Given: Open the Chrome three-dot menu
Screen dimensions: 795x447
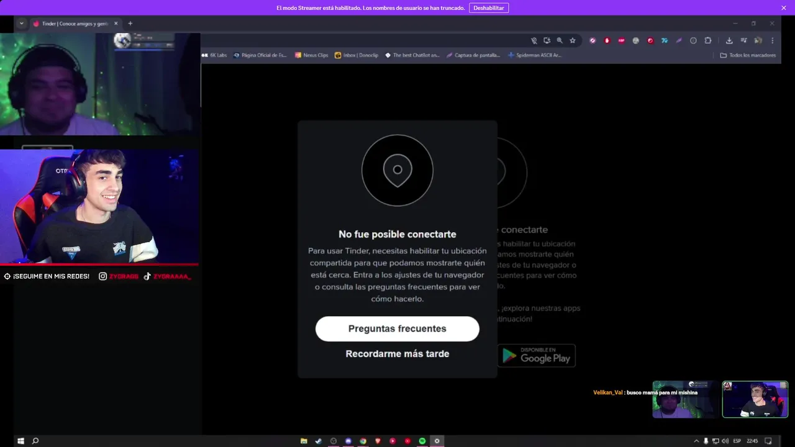Looking at the screenshot, I should [x=773, y=40].
